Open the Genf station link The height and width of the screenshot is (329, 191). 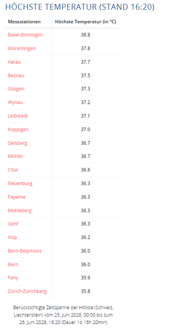tap(13, 224)
